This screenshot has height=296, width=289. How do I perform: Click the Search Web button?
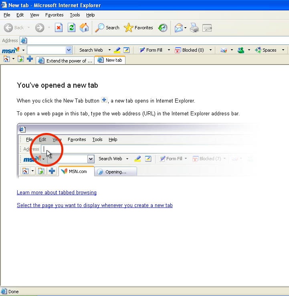click(x=91, y=50)
